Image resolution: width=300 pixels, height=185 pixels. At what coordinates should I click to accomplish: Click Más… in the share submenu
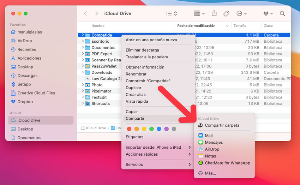point(210,173)
